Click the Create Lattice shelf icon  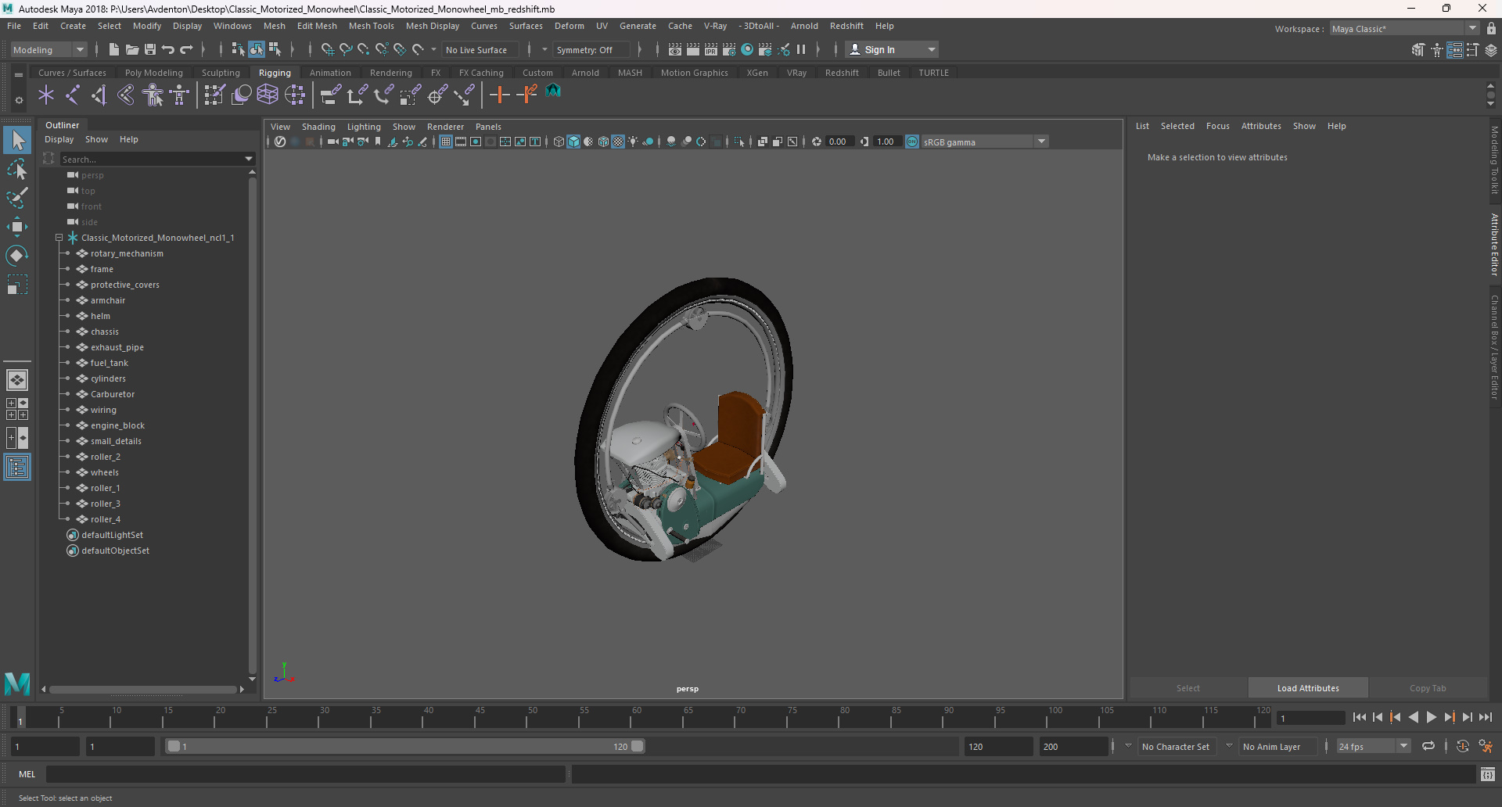coord(268,95)
